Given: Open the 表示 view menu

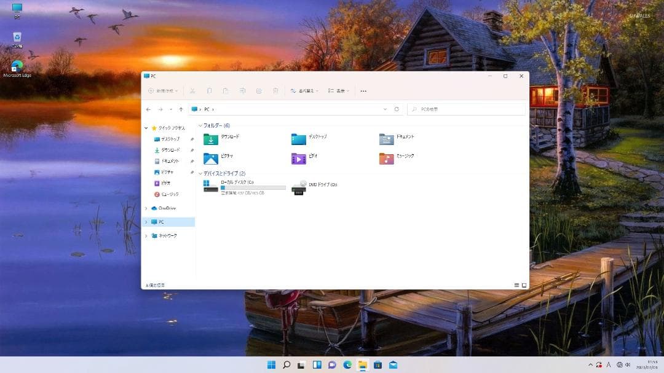Looking at the screenshot, I should tap(338, 90).
